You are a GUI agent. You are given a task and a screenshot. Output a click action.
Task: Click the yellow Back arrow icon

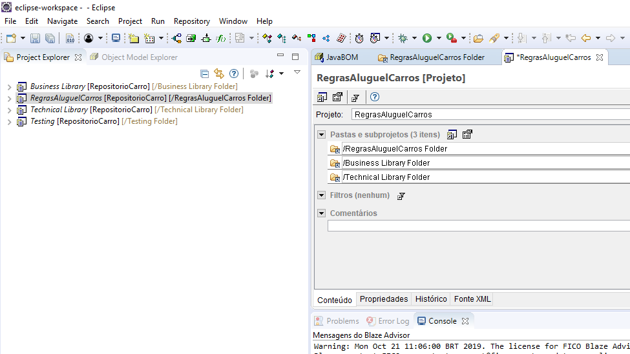pos(586,38)
